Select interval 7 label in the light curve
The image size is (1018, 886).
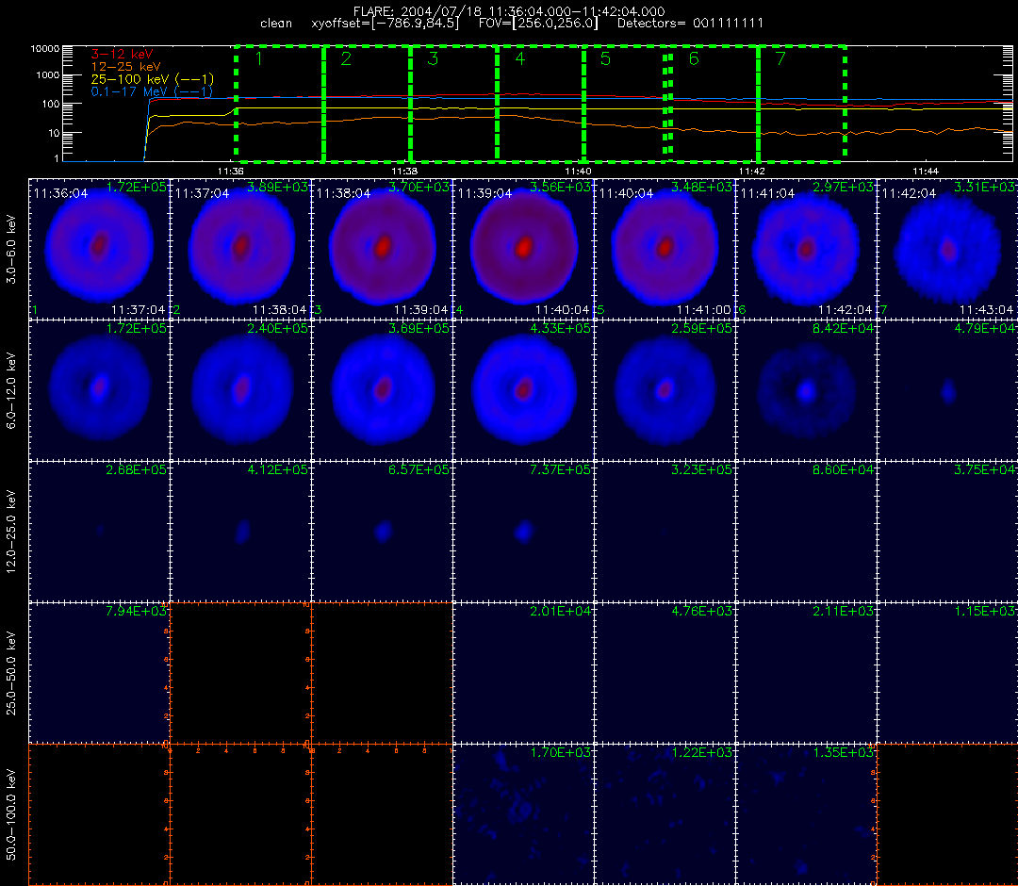pyautogui.click(x=780, y=59)
